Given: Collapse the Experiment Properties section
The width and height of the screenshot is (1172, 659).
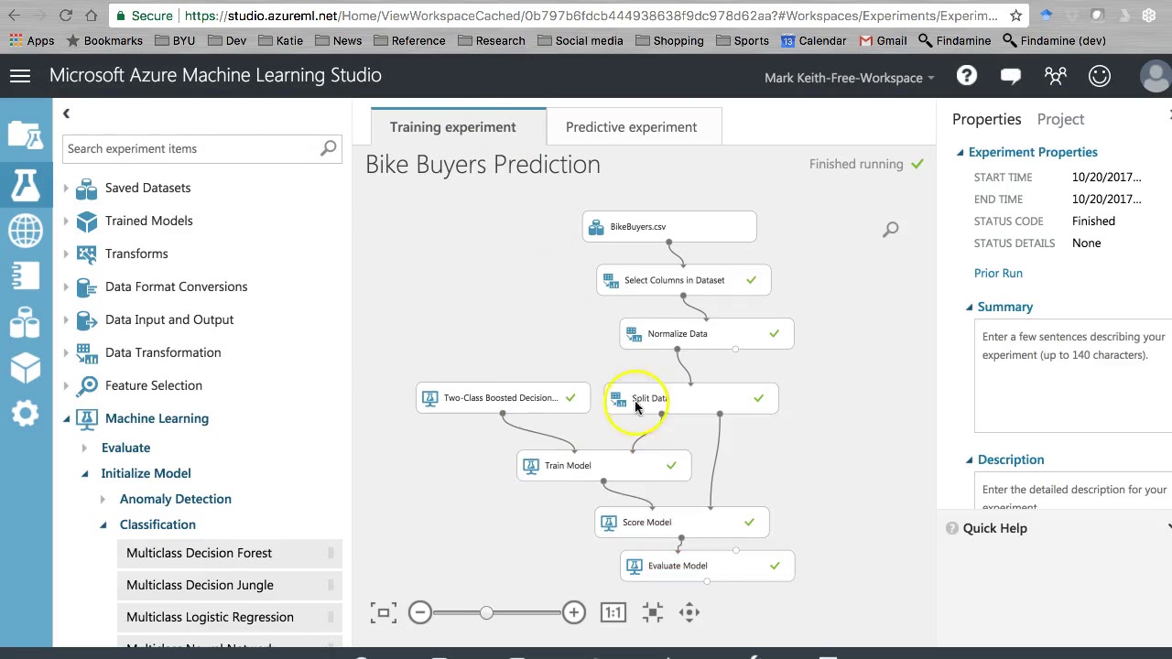Looking at the screenshot, I should coord(960,153).
